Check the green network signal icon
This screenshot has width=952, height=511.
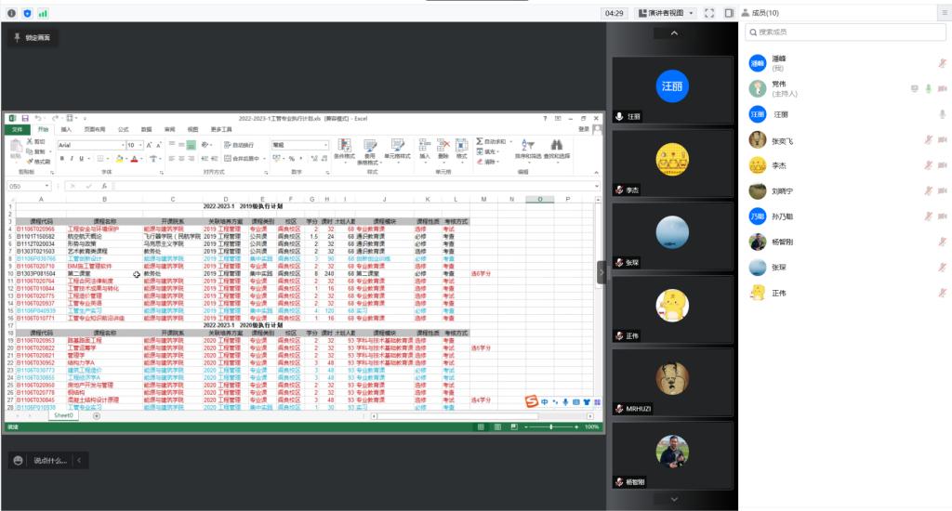click(x=43, y=13)
